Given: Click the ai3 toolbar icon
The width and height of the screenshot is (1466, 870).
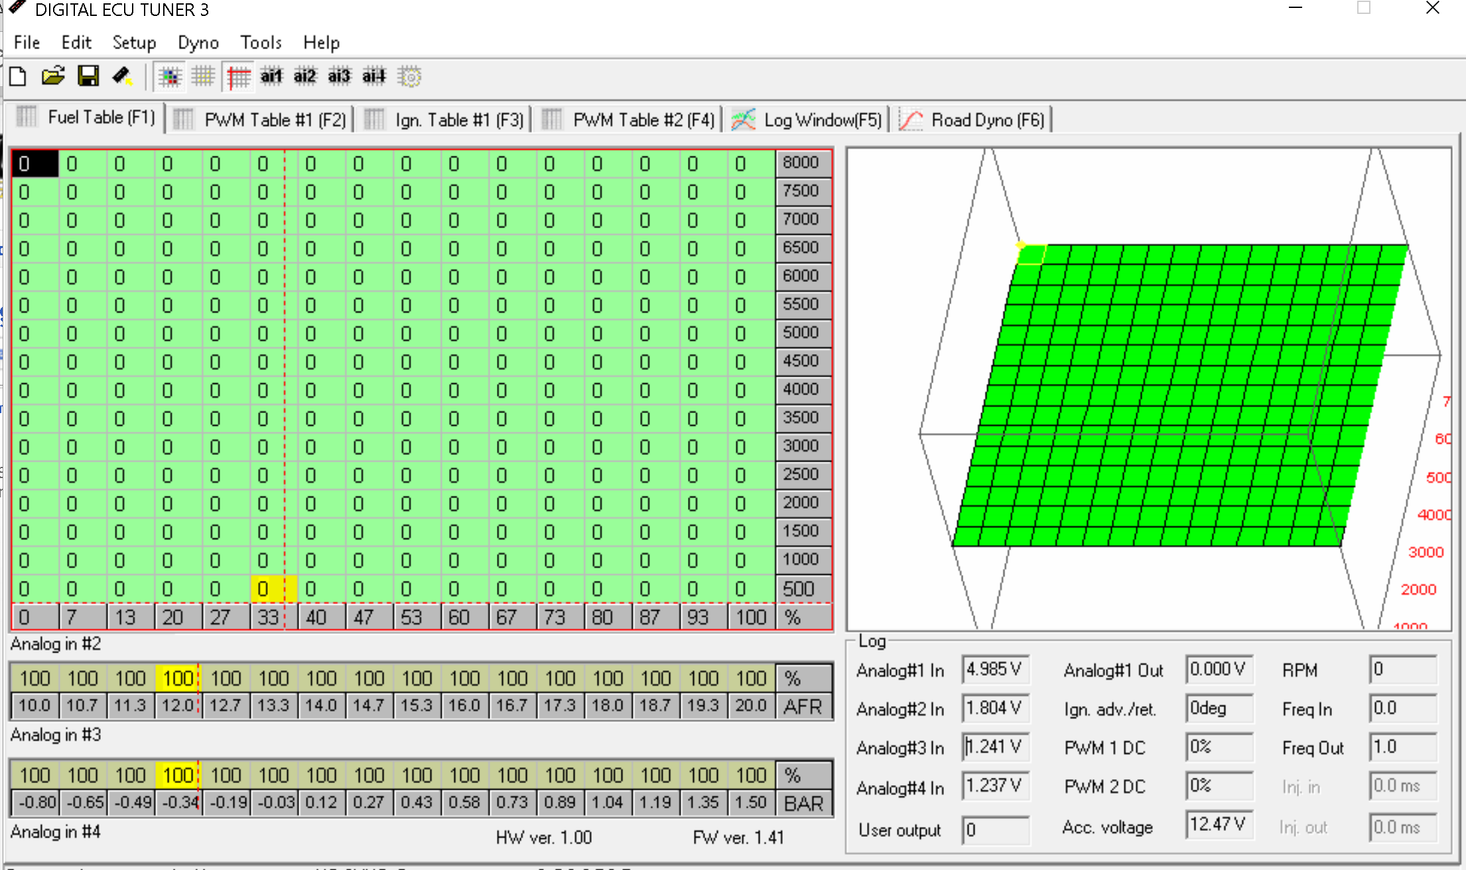Looking at the screenshot, I should click(x=339, y=77).
